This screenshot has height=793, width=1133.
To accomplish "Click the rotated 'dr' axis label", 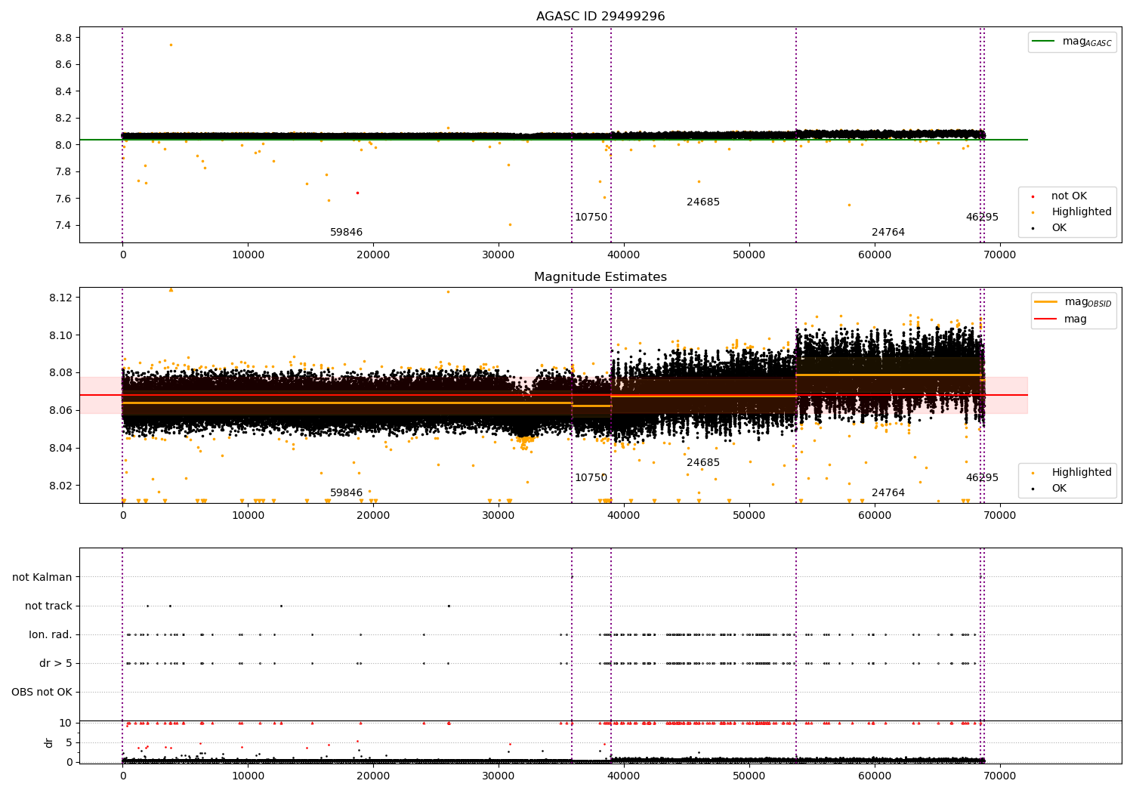I will tap(49, 742).
